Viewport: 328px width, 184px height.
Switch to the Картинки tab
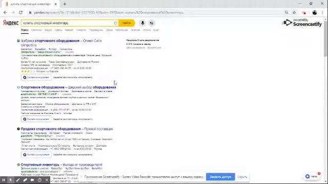tap(36, 30)
